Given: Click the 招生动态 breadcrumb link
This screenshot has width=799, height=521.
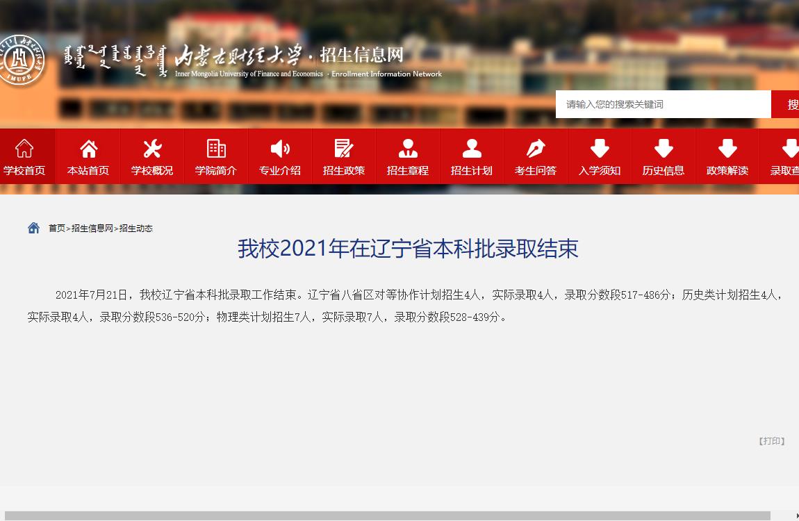Looking at the screenshot, I should (136, 228).
